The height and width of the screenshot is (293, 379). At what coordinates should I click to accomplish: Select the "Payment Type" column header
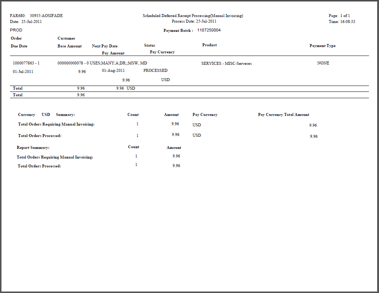(x=322, y=46)
